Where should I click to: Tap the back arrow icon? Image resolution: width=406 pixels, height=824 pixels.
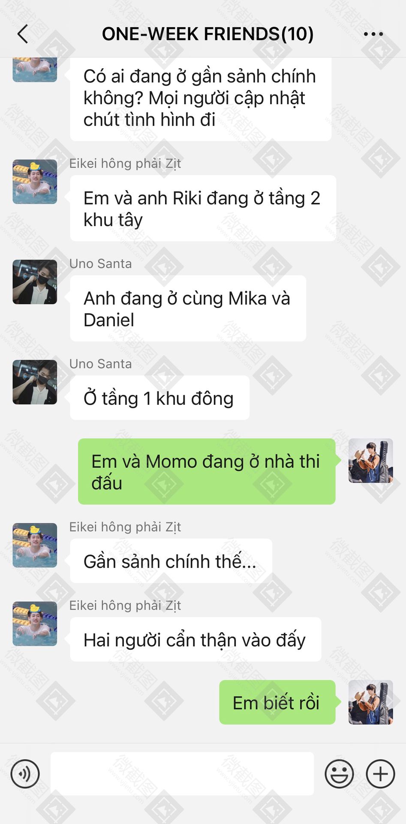click(23, 34)
